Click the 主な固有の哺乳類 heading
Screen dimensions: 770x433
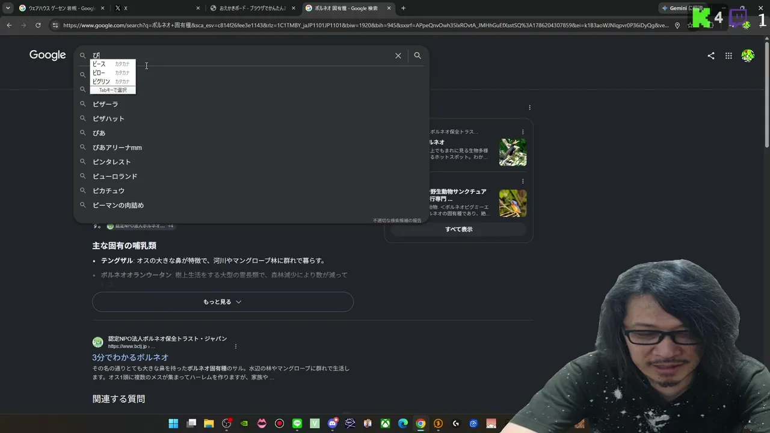[x=124, y=245]
